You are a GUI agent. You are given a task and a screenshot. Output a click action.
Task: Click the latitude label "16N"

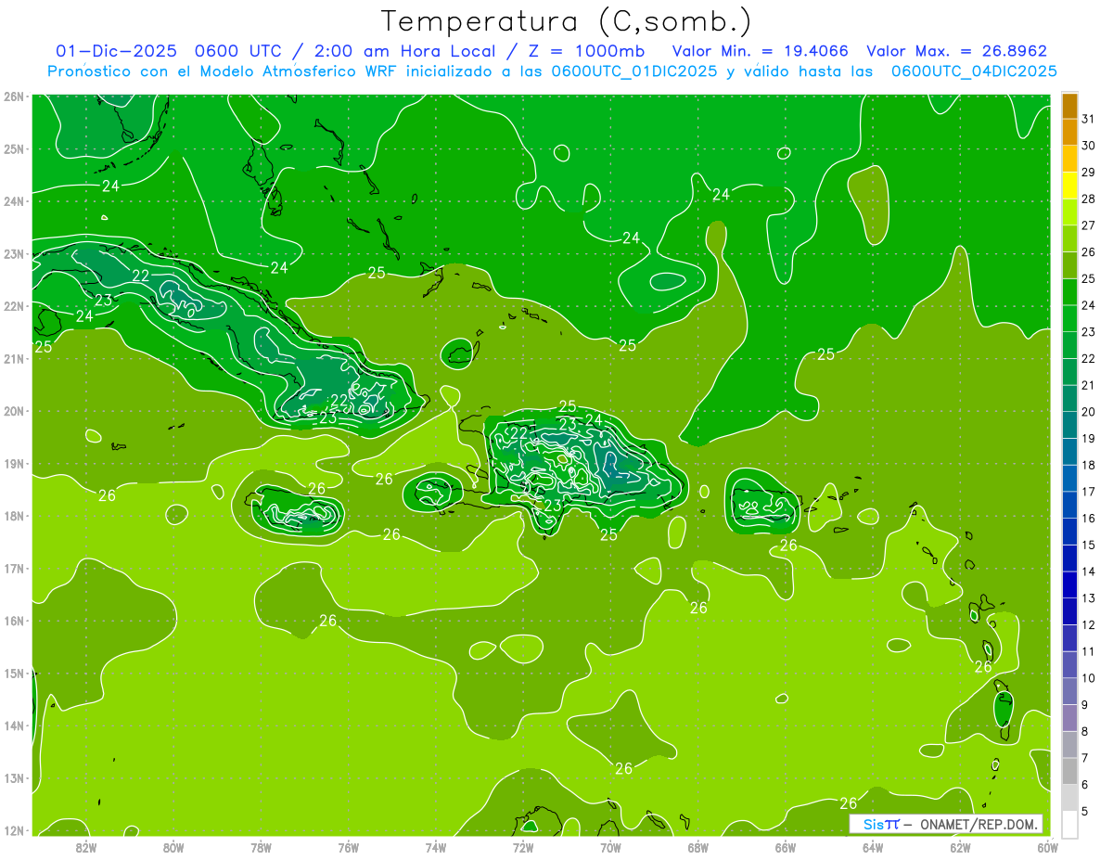14,621
